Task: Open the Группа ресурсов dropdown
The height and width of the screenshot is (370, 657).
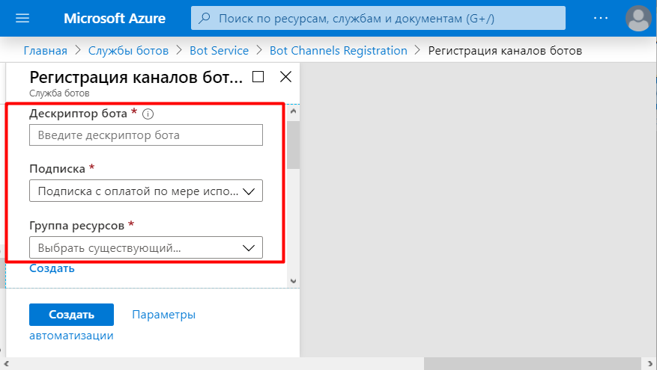Action: (x=146, y=247)
